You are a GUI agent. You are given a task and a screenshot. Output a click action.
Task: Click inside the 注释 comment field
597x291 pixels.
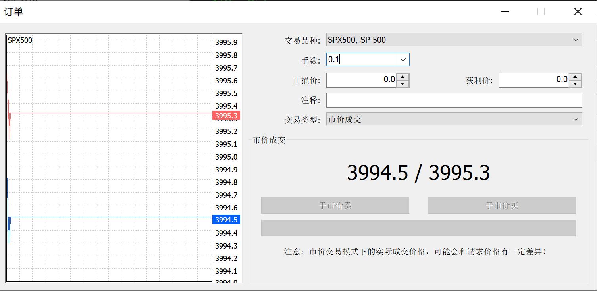coord(453,100)
